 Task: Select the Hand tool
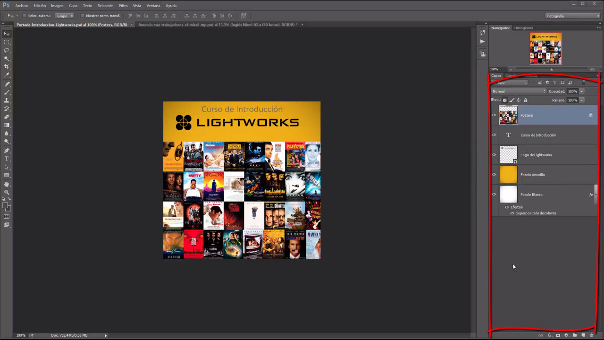(7, 184)
